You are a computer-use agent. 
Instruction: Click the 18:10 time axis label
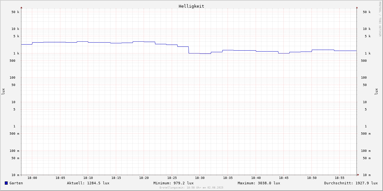[x=88, y=178]
